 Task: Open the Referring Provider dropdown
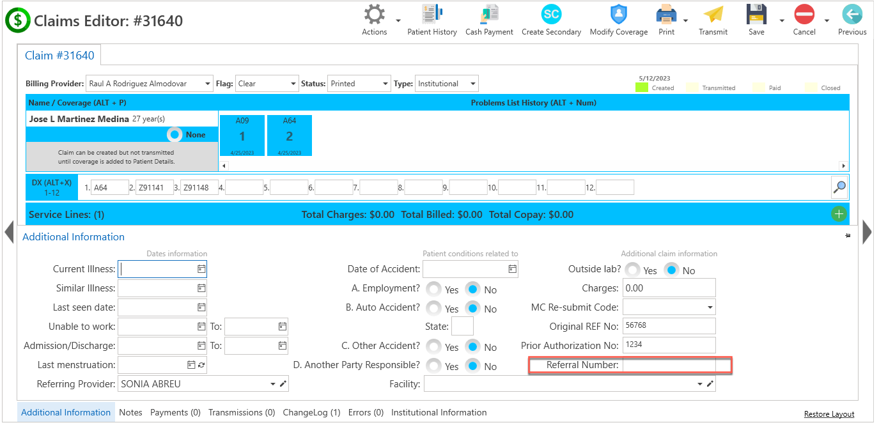point(273,384)
